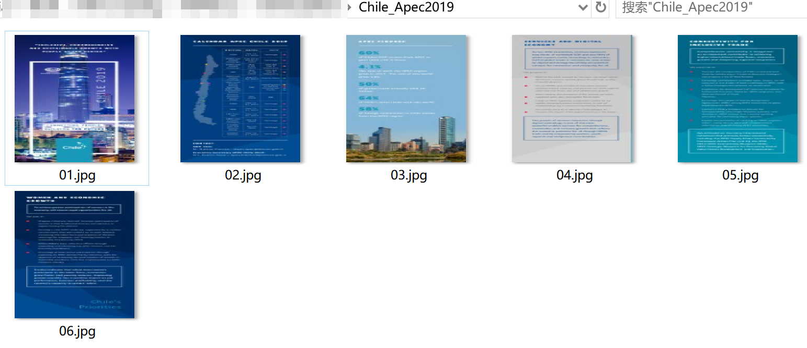Viewport: 807px width, 348px height.
Task: Click the refresh button beside the address bar
Action: coord(600,8)
